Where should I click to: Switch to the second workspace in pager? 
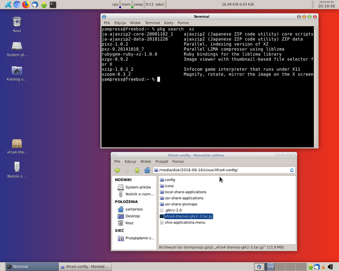click(x=280, y=267)
